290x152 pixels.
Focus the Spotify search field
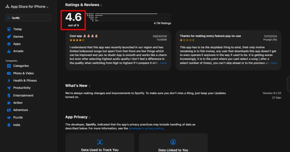tap(28, 18)
